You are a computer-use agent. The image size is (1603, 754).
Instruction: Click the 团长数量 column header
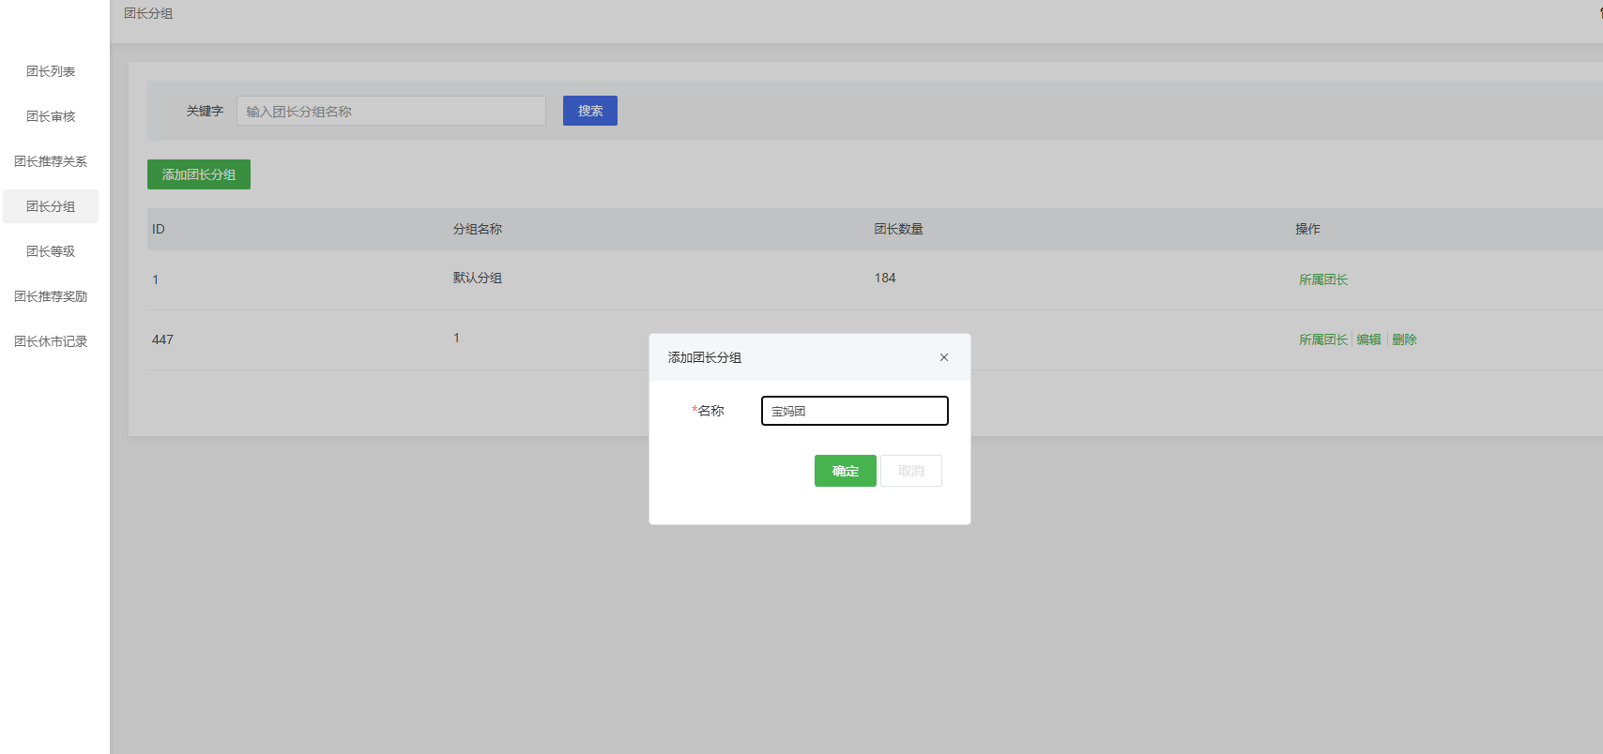pyautogui.click(x=898, y=229)
